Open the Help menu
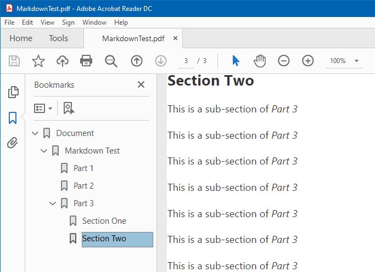Image resolution: width=375 pixels, height=272 pixels. tap(121, 22)
